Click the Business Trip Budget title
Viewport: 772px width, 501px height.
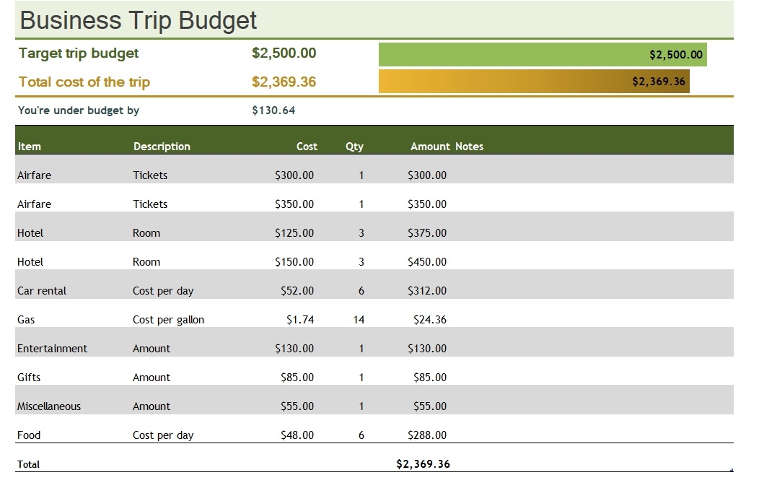(139, 20)
